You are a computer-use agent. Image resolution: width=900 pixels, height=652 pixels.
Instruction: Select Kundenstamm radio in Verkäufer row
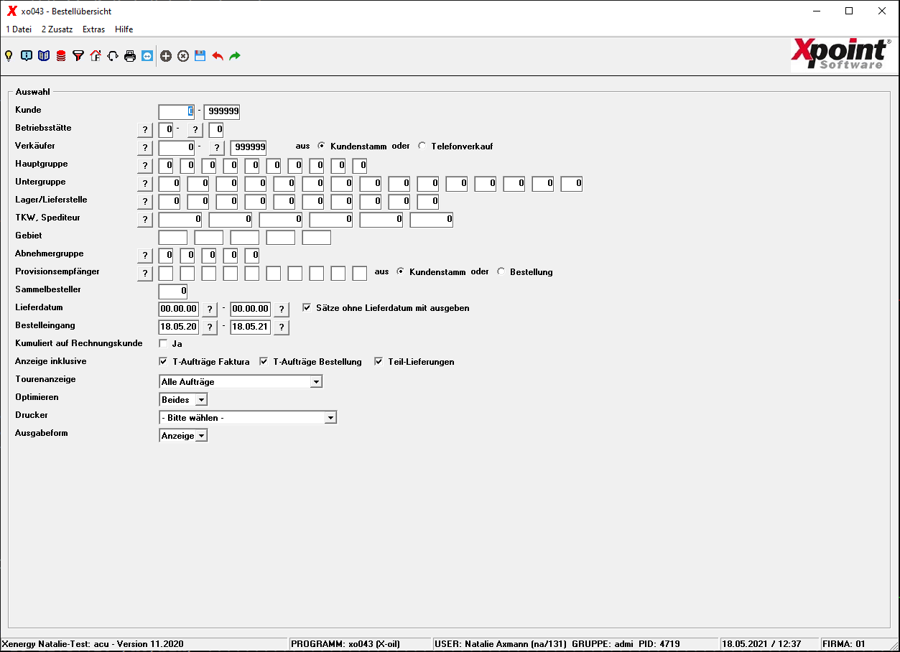click(321, 146)
